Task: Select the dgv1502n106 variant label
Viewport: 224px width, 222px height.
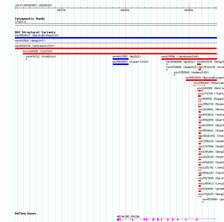Action: coord(211,67)
